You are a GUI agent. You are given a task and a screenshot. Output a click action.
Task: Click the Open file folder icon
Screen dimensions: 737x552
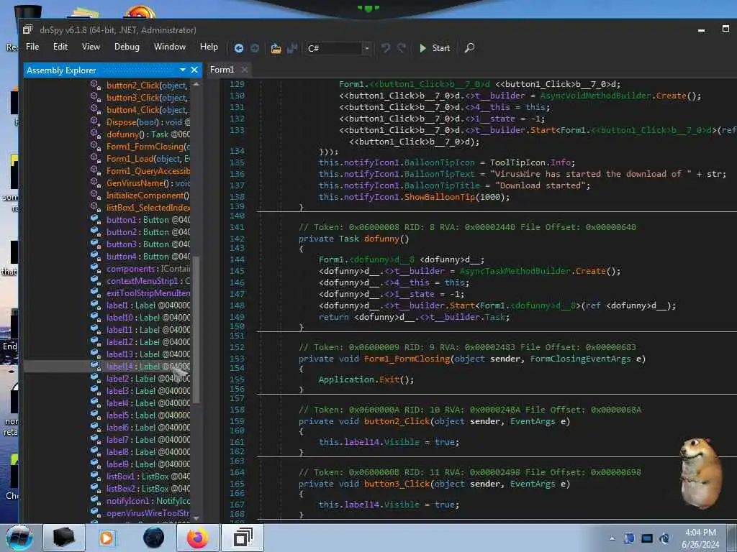click(x=276, y=48)
